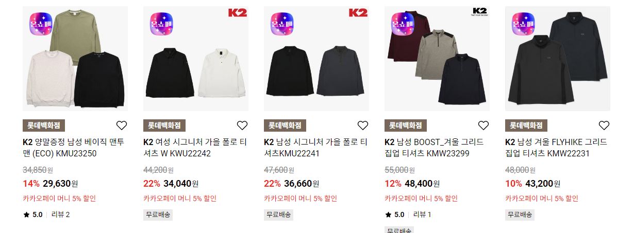Viewport: 617px width, 233px height.
Task: Click the 운쇼페 badge on FLYHIKE image
Action: point(523,24)
